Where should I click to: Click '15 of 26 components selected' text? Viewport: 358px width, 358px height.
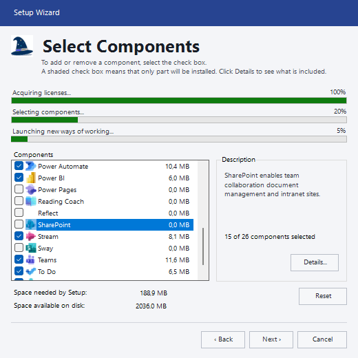270,237
